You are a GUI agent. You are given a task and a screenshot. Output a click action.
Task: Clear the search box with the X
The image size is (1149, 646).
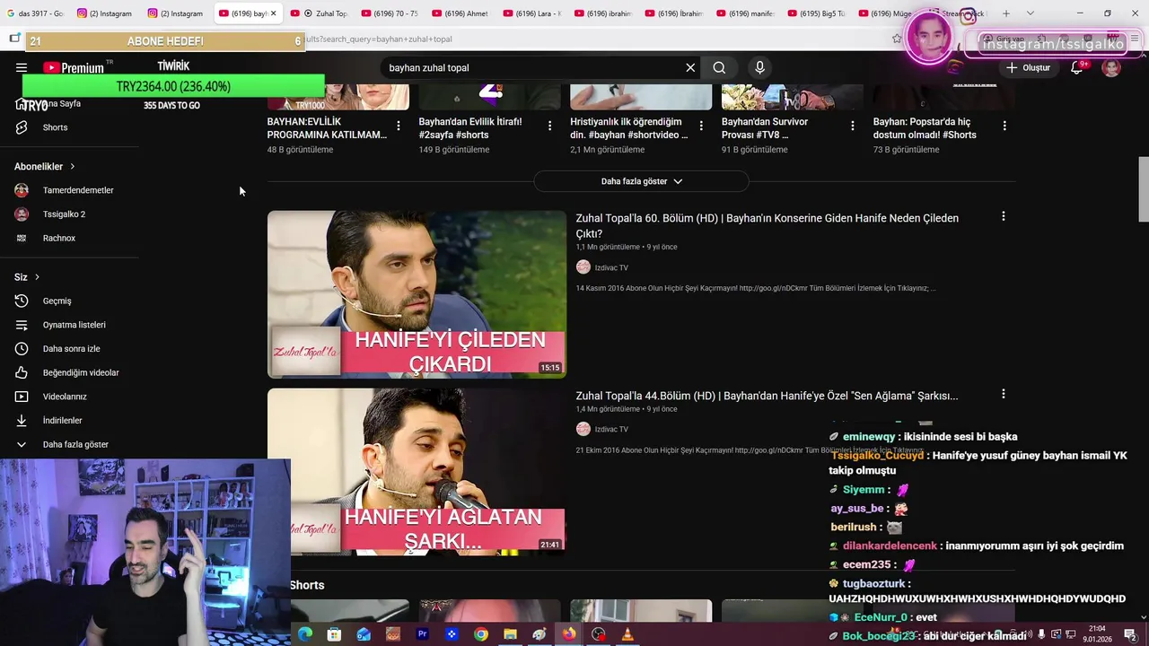point(690,67)
